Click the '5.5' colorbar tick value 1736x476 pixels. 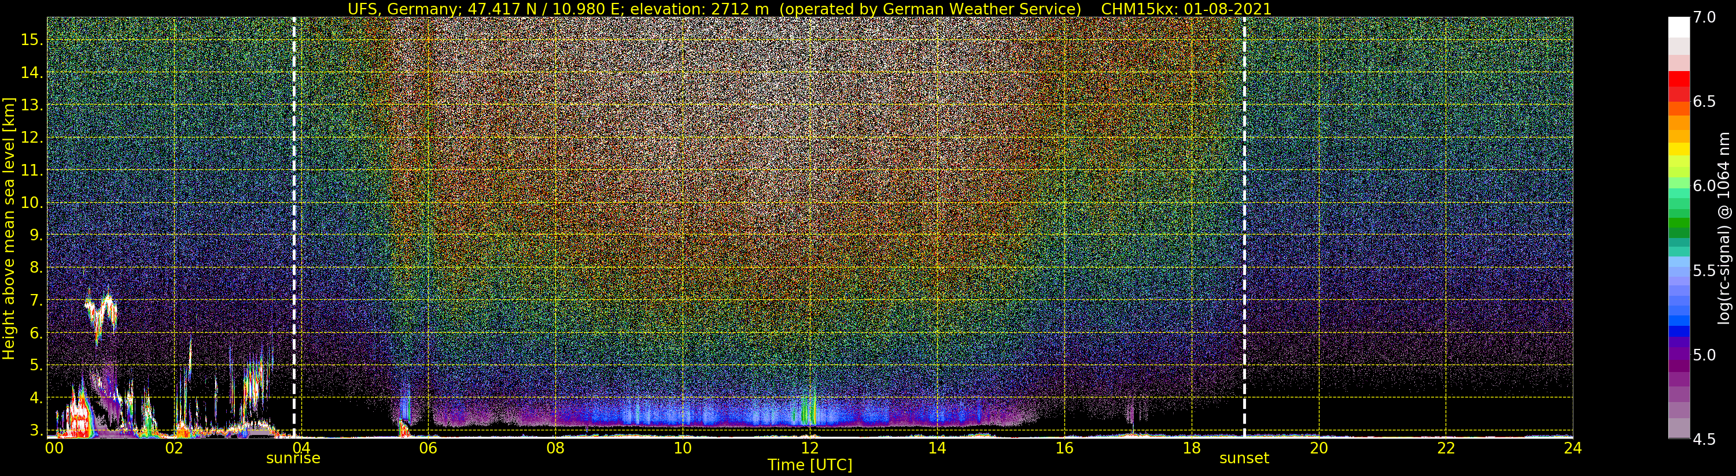click(1704, 271)
